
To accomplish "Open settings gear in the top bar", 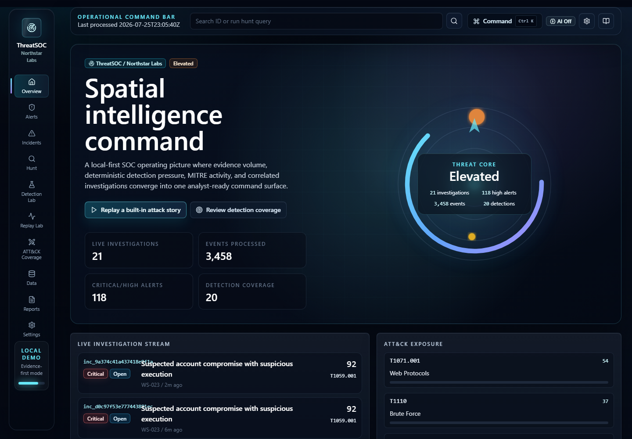I will 587,21.
